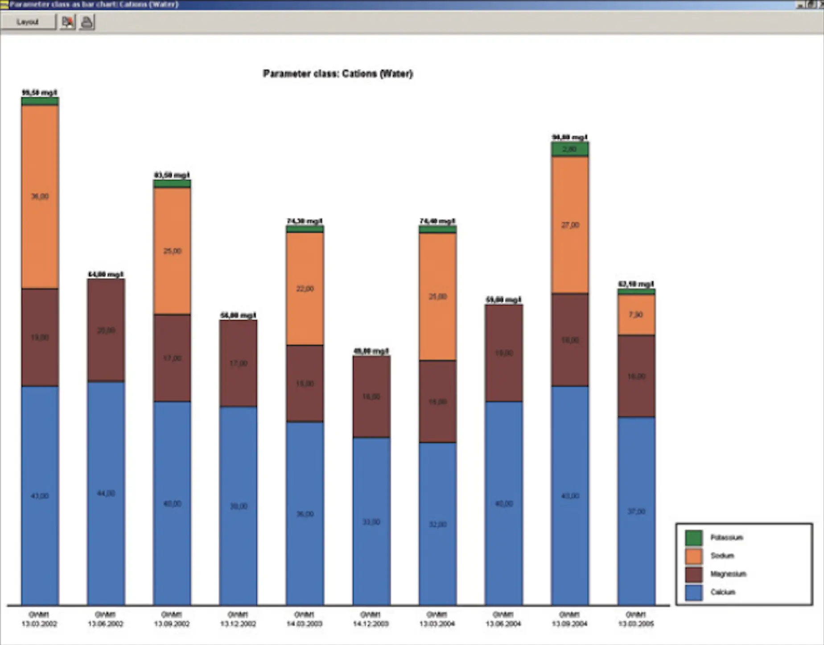Select the Magnesium segment of the 13.09.2004 bar
The width and height of the screenshot is (824, 645).
click(570, 339)
